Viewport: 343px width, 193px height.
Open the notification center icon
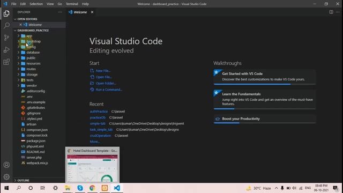point(335,188)
